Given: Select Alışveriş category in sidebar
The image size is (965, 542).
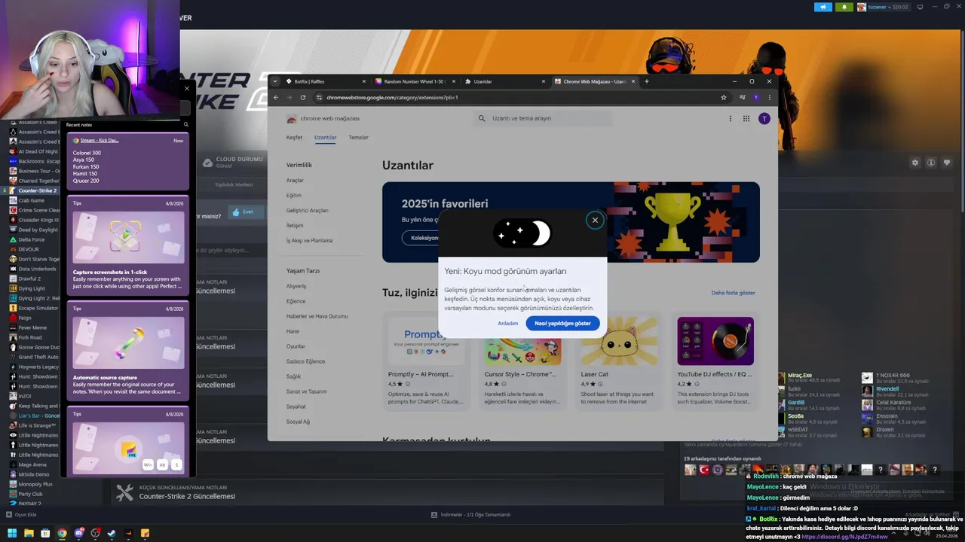Looking at the screenshot, I should pyautogui.click(x=296, y=286).
